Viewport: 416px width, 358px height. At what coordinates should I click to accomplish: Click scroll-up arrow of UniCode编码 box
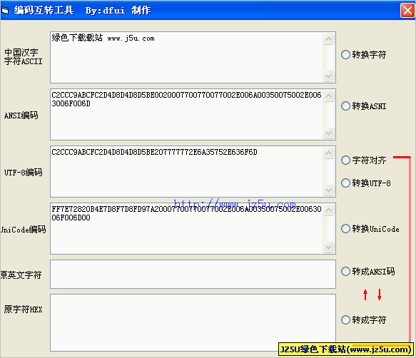coord(328,210)
